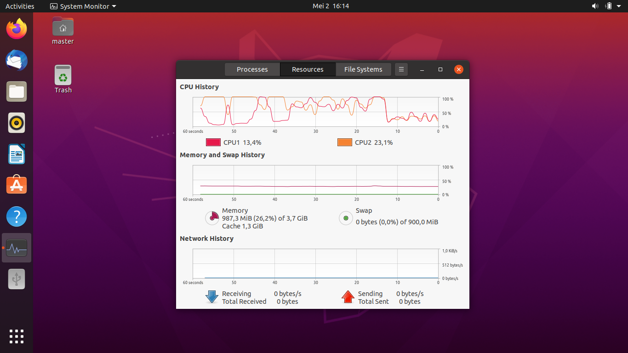Open the hamburger menu in System Monitor

pyautogui.click(x=401, y=69)
